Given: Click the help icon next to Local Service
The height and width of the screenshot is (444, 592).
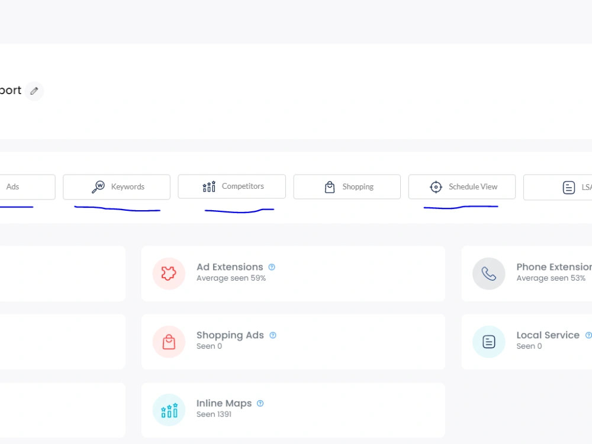Looking at the screenshot, I should pos(588,335).
